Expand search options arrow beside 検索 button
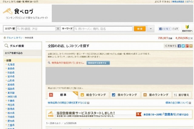This screenshot has height=129, width=194. 151,29
